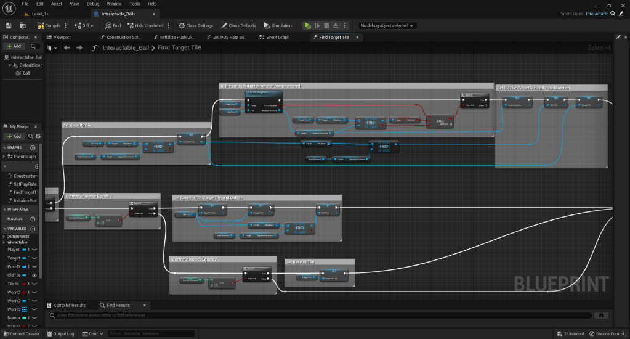Toggle Player variable instance visibility
Image resolution: width=630 pixels, height=339 pixels.
tap(34, 250)
